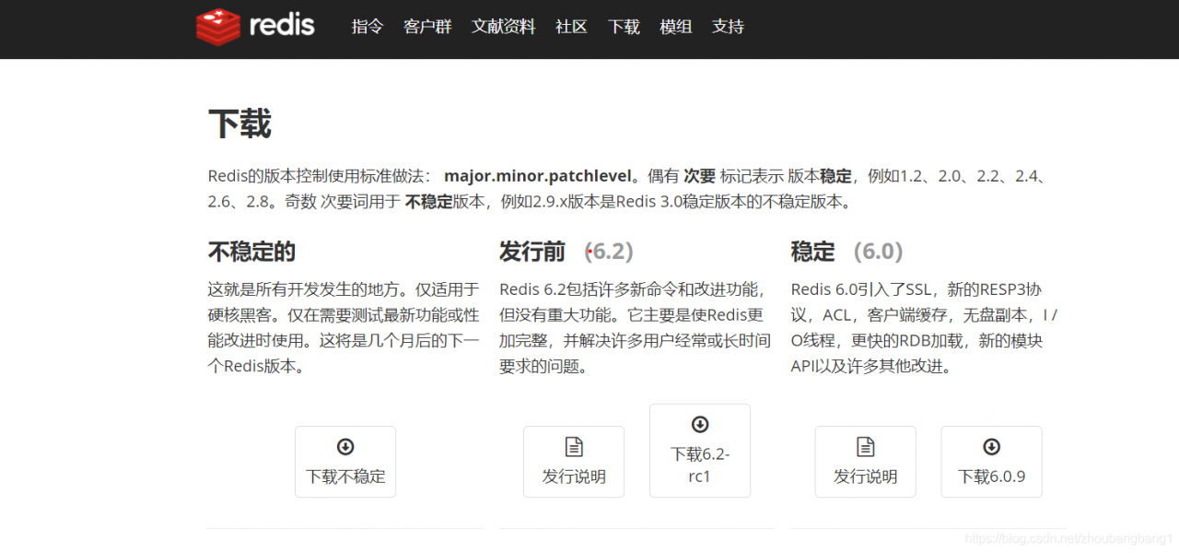Image resolution: width=1179 pixels, height=553 pixels.
Task: Click the paragraph starting Redis 6.2包括许多新命令
Action: 636,327
